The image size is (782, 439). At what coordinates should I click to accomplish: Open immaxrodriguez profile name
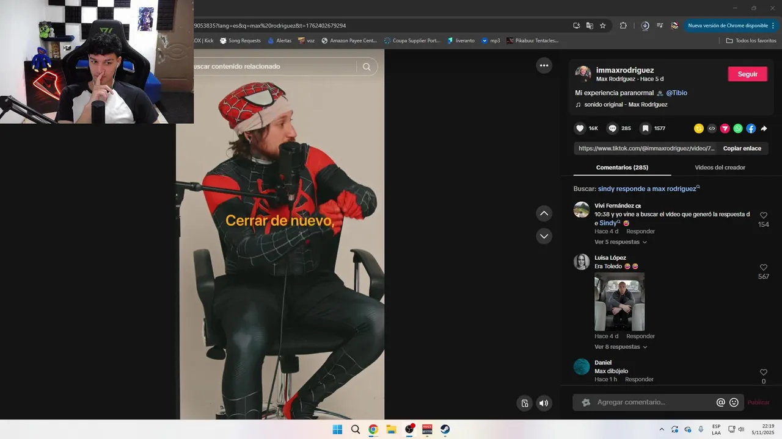coord(625,70)
